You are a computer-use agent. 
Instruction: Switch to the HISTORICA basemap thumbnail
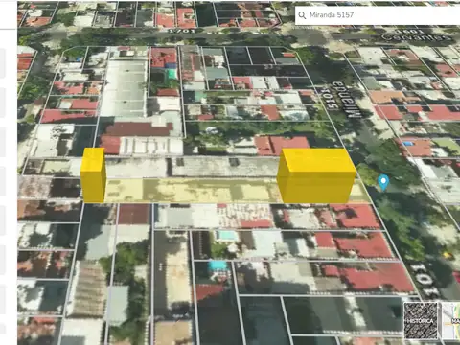coord(421,320)
